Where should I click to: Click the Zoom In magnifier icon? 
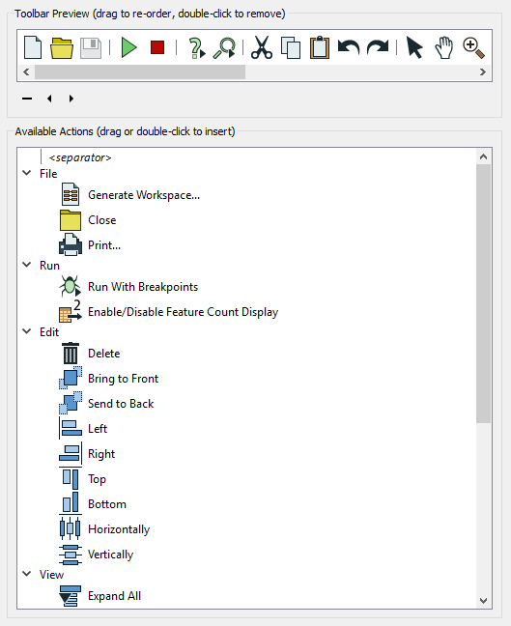pyautogui.click(x=473, y=48)
